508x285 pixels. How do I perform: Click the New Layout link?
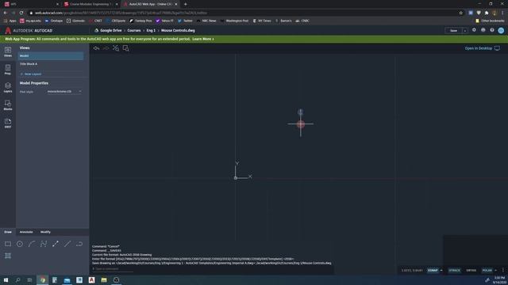pos(31,74)
